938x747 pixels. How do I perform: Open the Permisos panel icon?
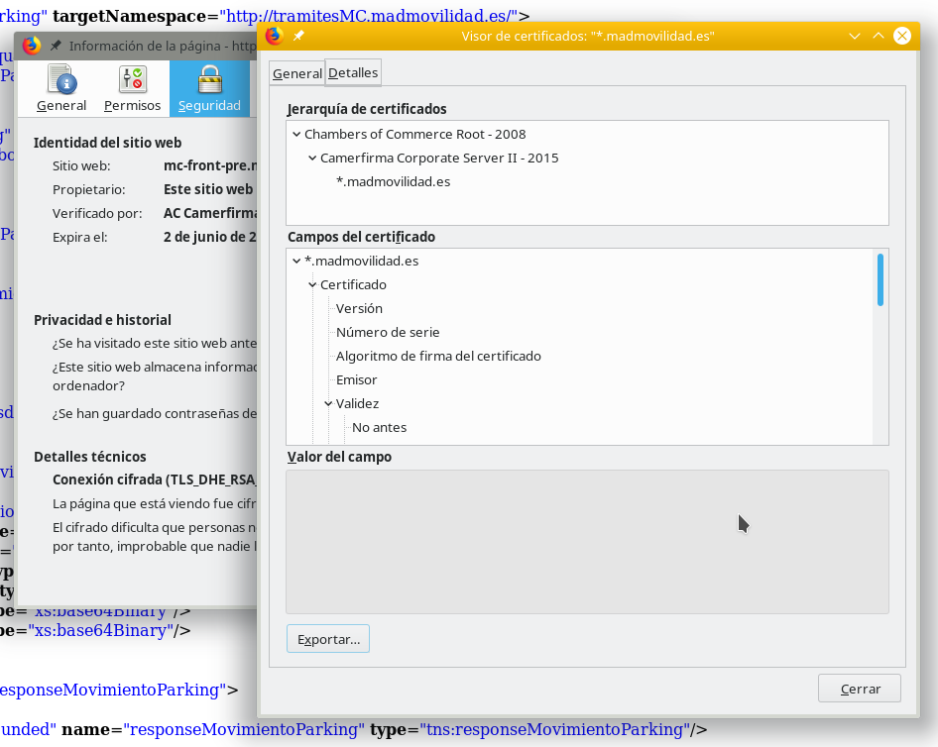(x=132, y=89)
